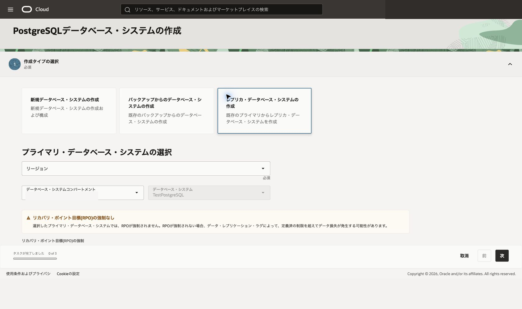The width and height of the screenshot is (522, 309).
Task: Click the Copyright Oracle footer text
Action: tap(461, 274)
